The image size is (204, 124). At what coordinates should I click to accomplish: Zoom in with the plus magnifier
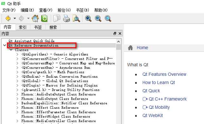(x=88, y=18)
